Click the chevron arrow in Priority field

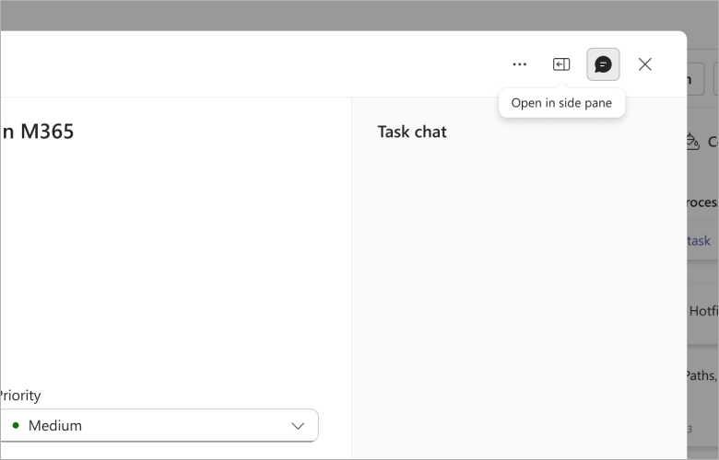[x=298, y=426]
